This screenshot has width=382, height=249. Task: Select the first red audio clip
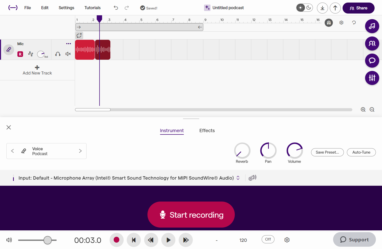tap(85, 50)
